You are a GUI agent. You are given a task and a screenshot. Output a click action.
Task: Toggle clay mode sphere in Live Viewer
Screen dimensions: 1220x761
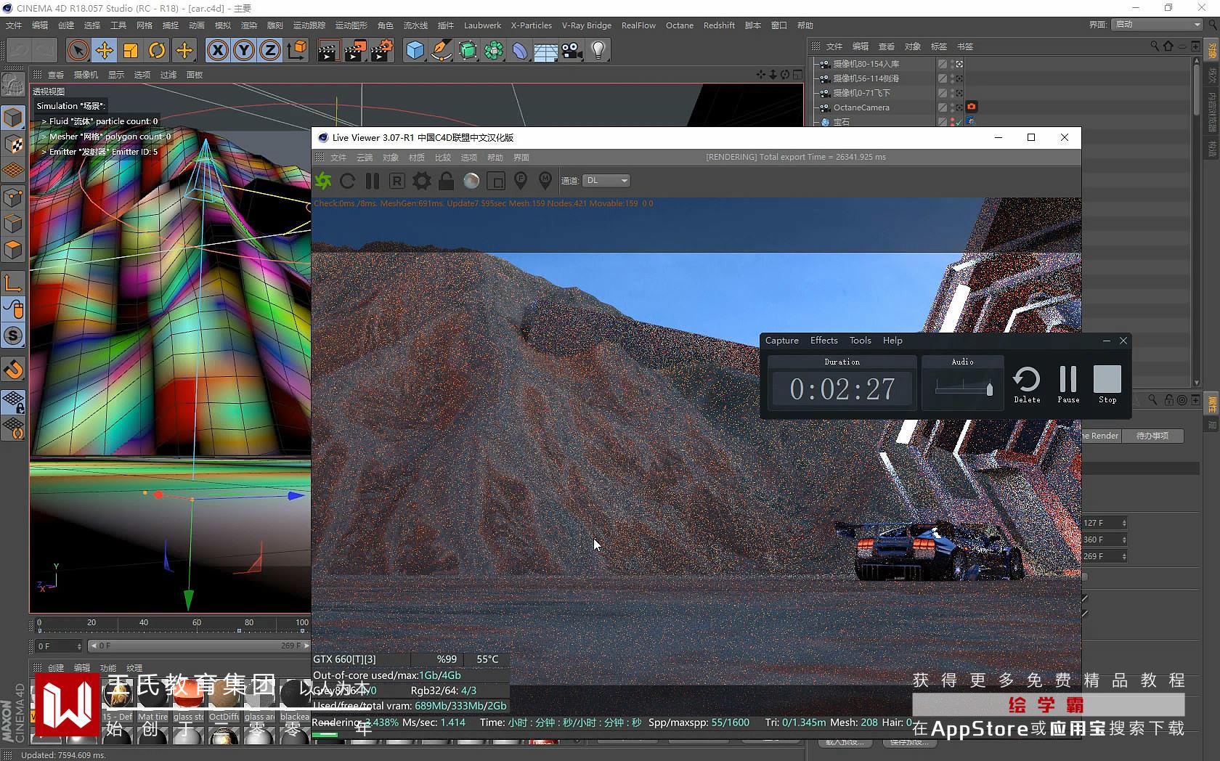click(471, 181)
